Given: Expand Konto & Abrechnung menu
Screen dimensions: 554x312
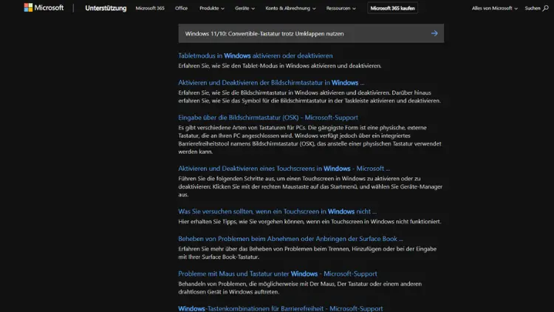Looking at the screenshot, I should [290, 8].
